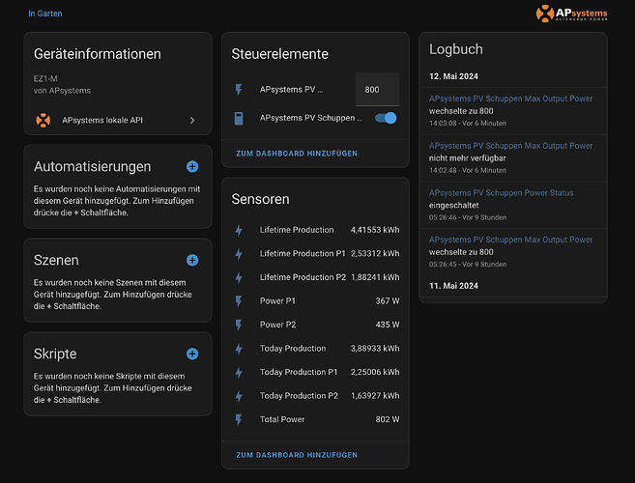Click the APsystems logo in the header
This screenshot has height=483, width=635.
(571, 14)
